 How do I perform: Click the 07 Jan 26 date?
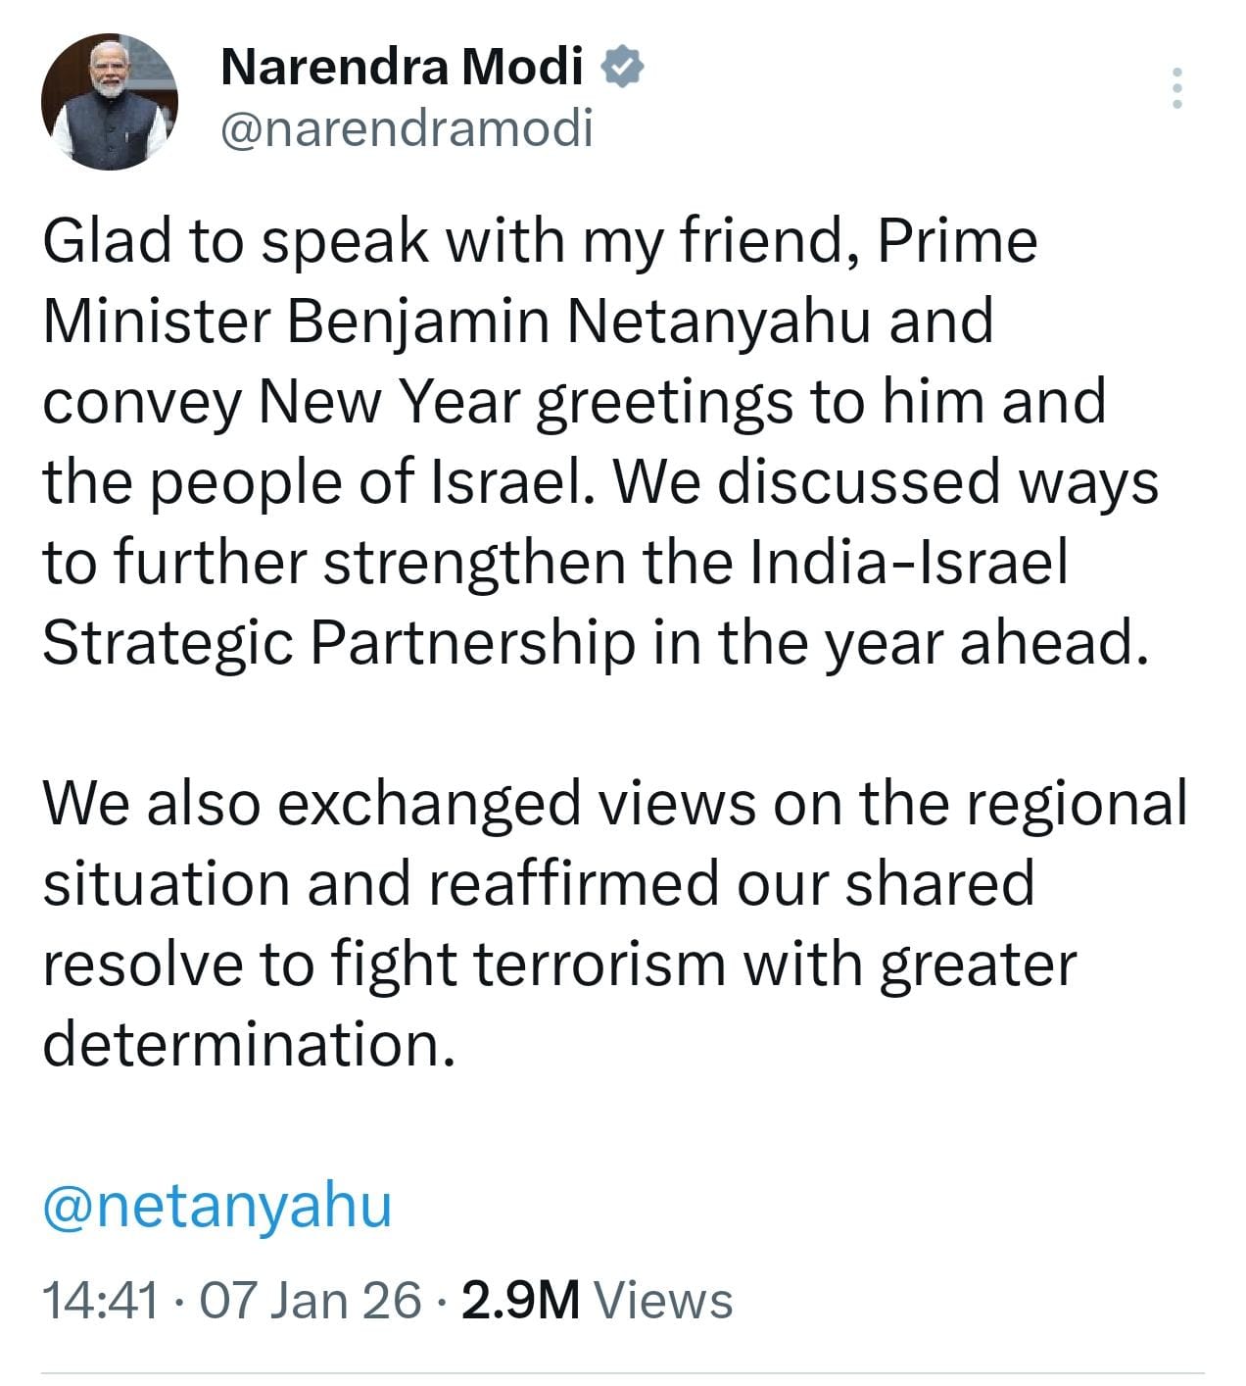(311, 1301)
